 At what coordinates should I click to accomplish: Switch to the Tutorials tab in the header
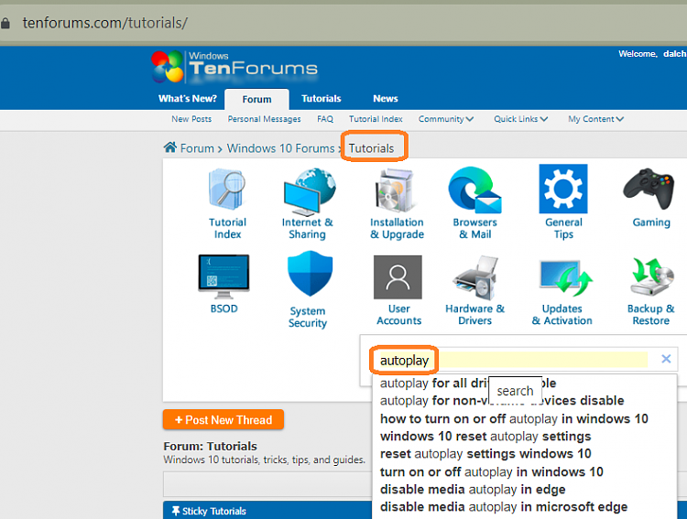click(x=322, y=99)
